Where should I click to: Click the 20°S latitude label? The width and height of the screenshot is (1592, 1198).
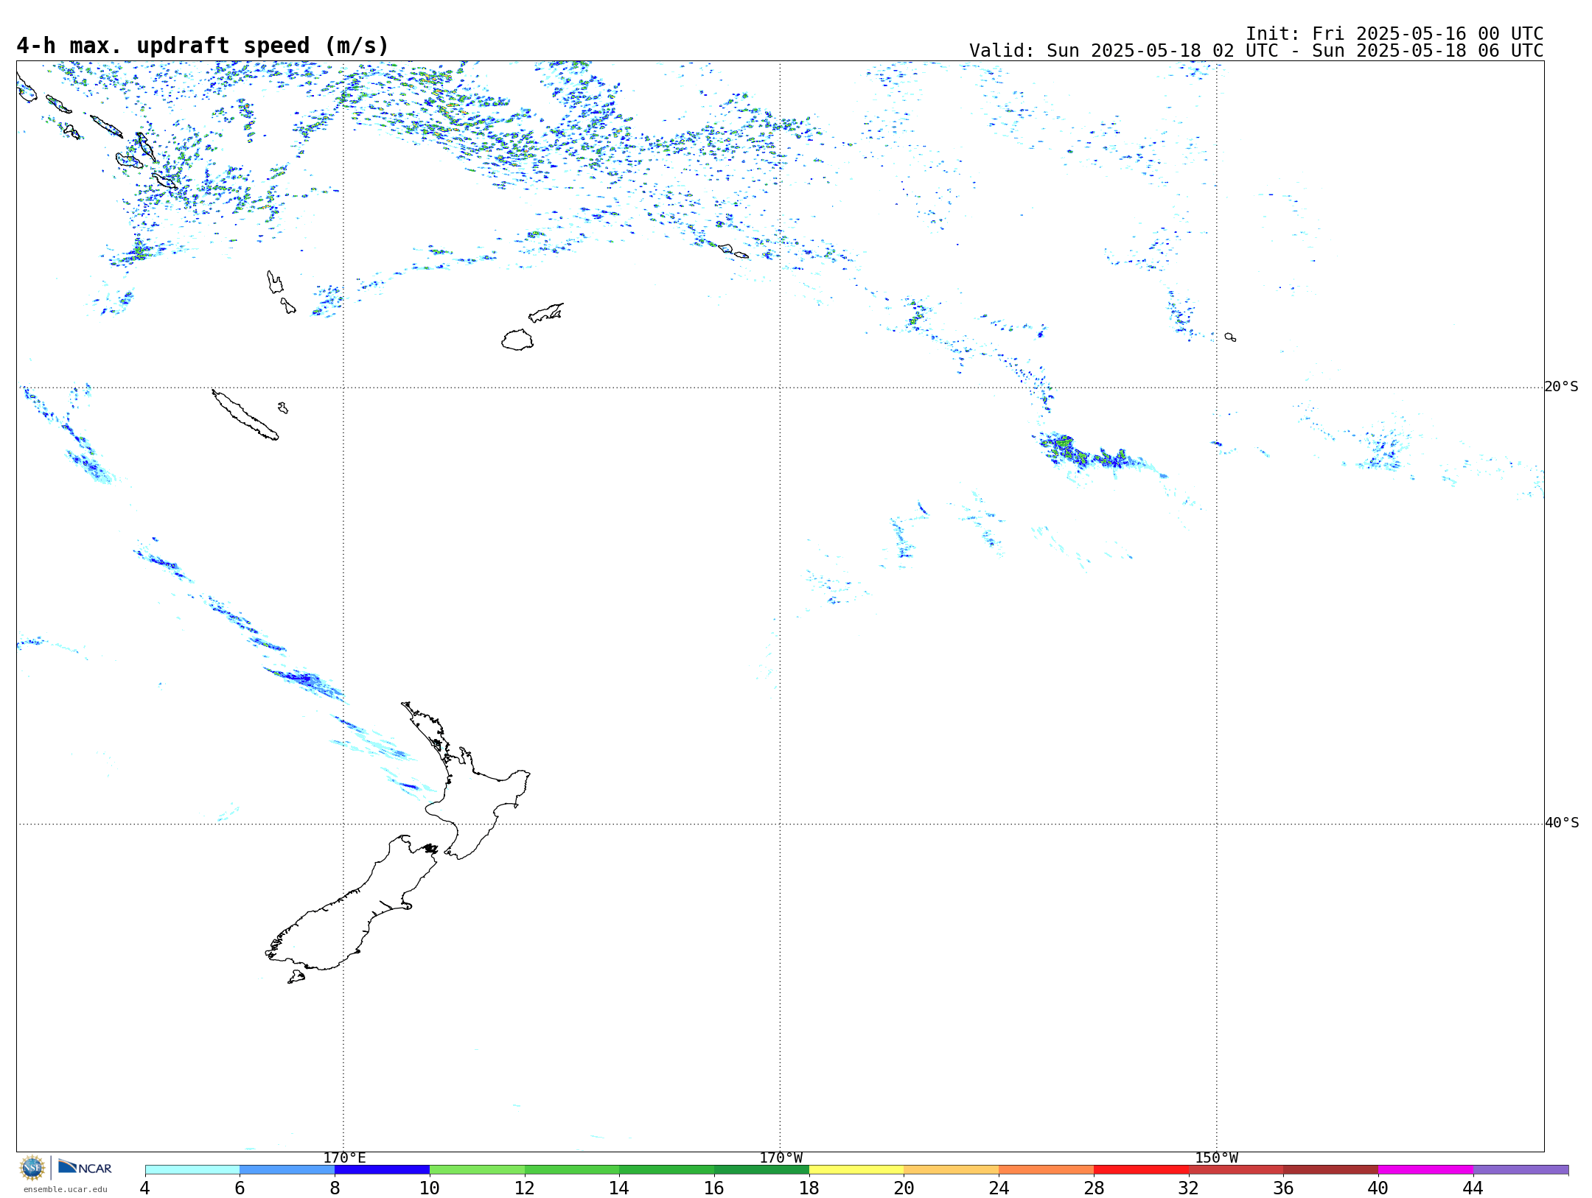pyautogui.click(x=1562, y=387)
